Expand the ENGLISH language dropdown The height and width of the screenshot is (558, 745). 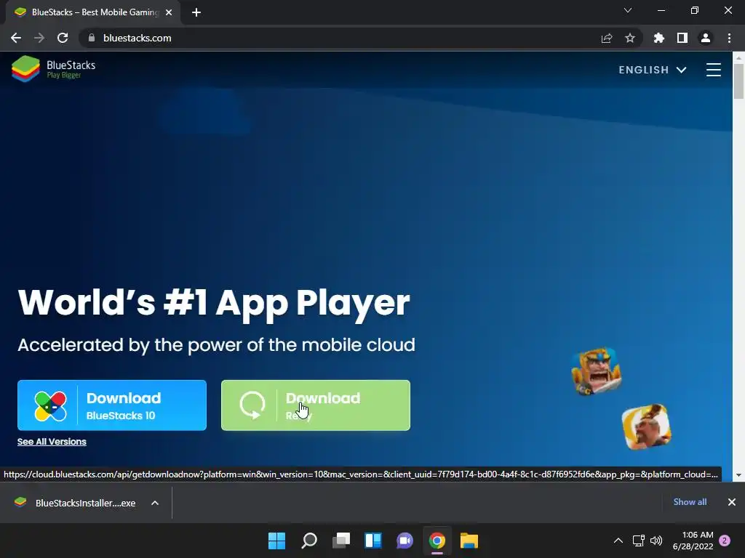[653, 70]
